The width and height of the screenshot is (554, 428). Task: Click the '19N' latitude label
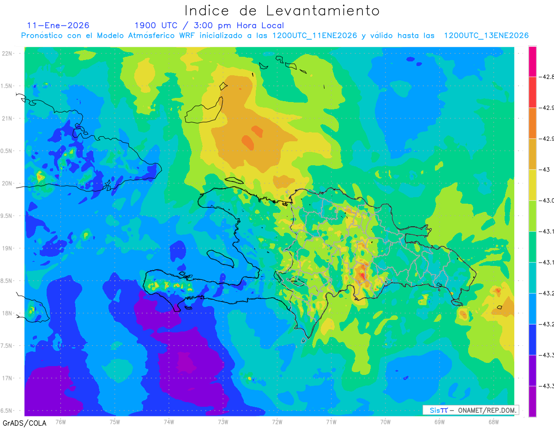[x=8, y=248]
